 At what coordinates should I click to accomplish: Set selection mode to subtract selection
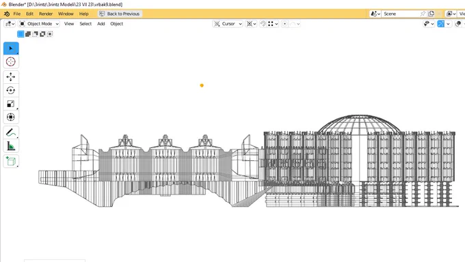(x=35, y=34)
